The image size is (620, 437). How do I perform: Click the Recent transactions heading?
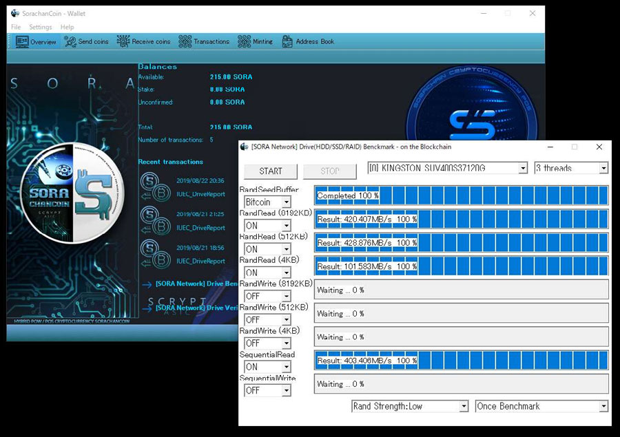170,162
